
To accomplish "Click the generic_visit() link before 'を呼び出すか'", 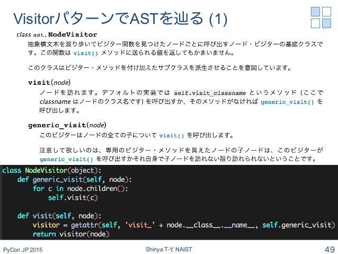I will click(66, 159).
